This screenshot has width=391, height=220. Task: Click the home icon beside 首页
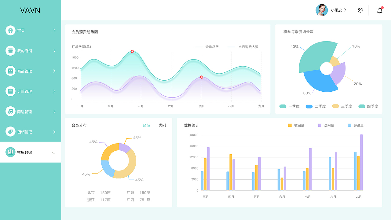[10, 30]
